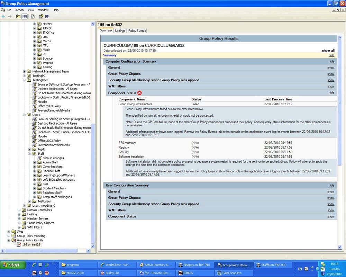Hide the Computer Configuration Summary section
The image size is (346, 277).
pos(331,61)
